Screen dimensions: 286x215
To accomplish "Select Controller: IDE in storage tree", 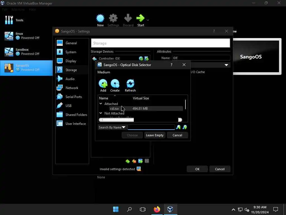I will coord(109,59).
